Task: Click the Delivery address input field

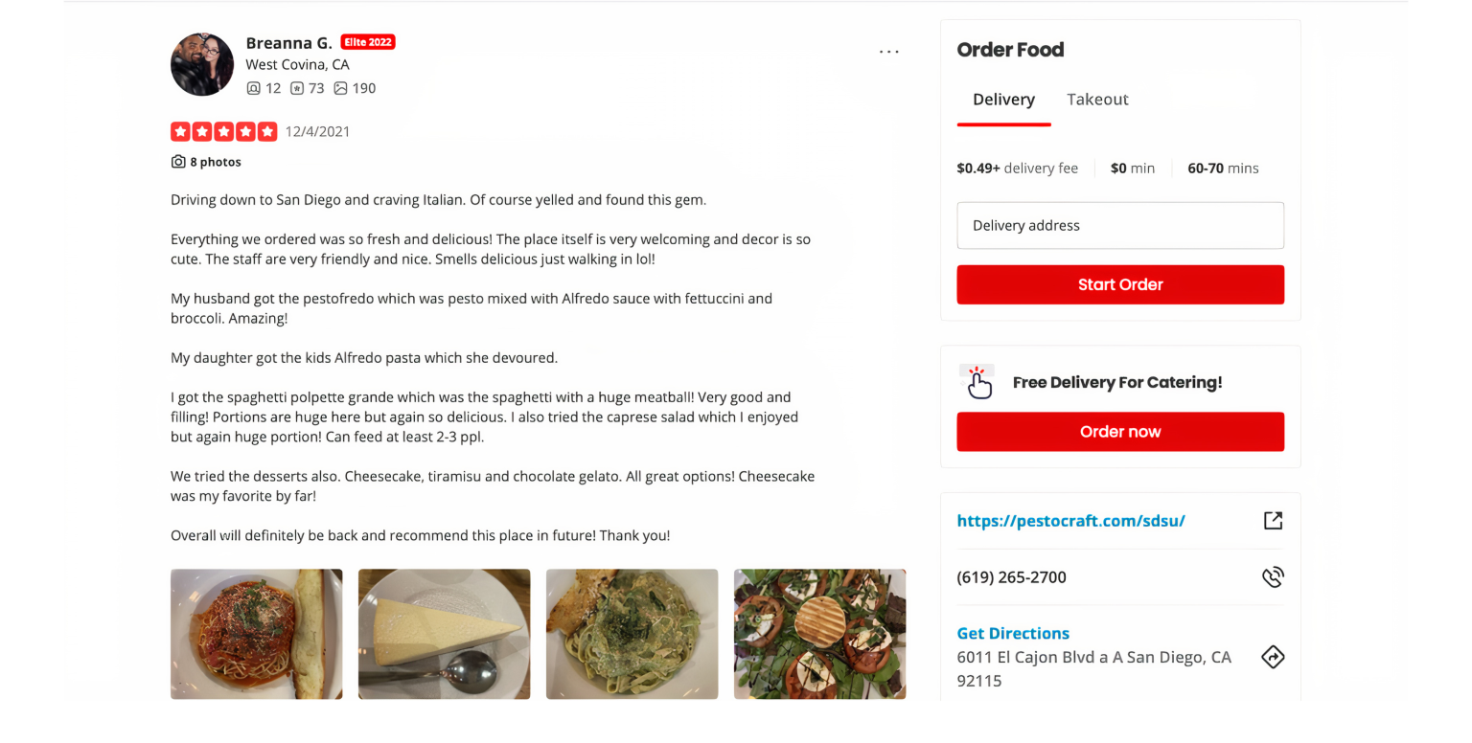Action: click(1120, 226)
